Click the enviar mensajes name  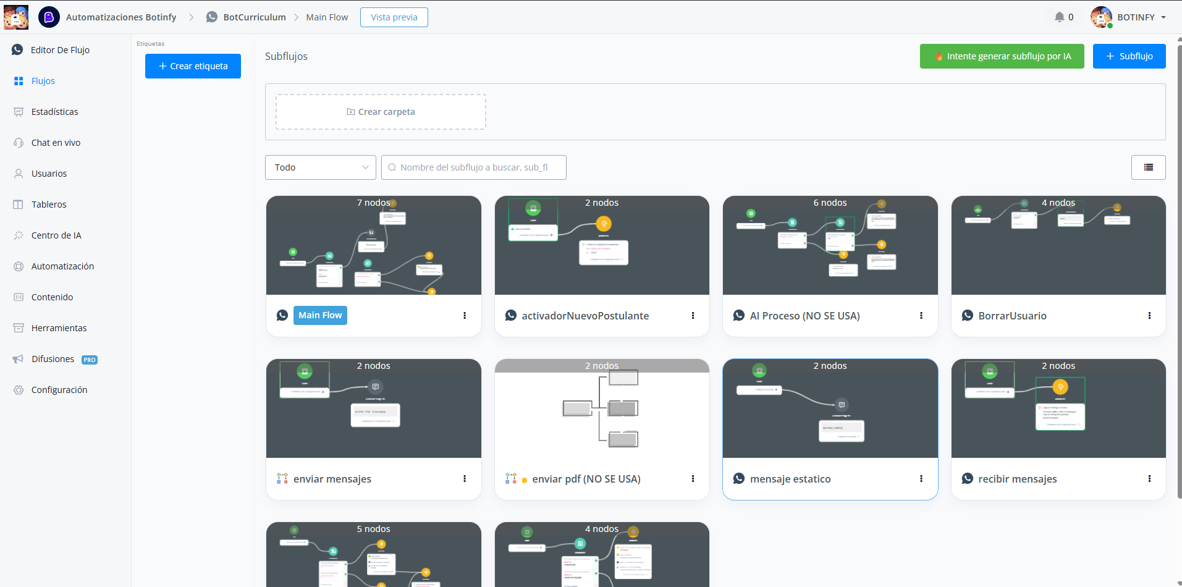coord(332,479)
